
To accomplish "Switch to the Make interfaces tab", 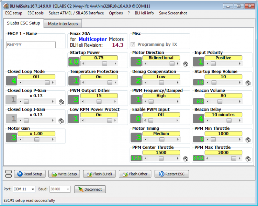I will coord(63,24).
